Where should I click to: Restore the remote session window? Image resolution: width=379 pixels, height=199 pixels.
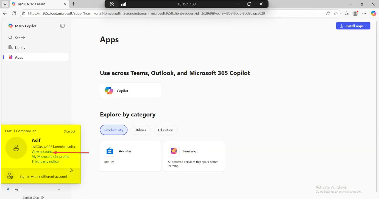coord(249,4)
